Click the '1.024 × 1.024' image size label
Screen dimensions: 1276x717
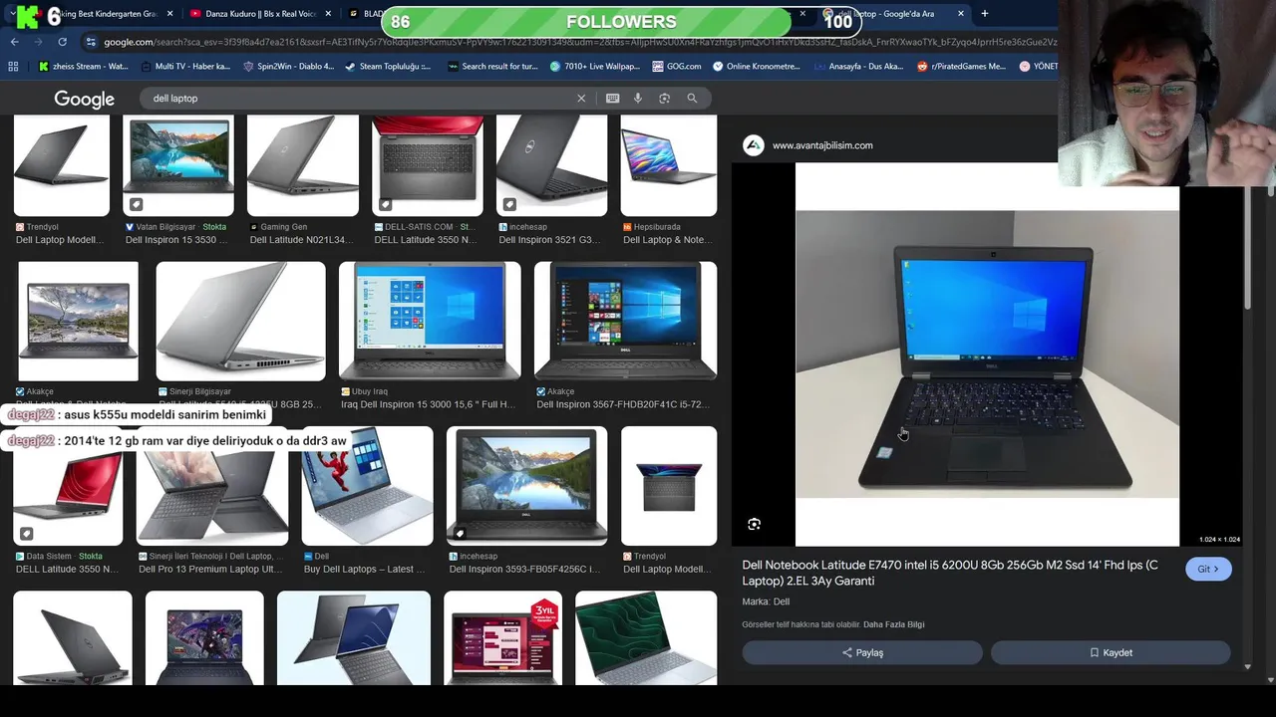point(1219,540)
